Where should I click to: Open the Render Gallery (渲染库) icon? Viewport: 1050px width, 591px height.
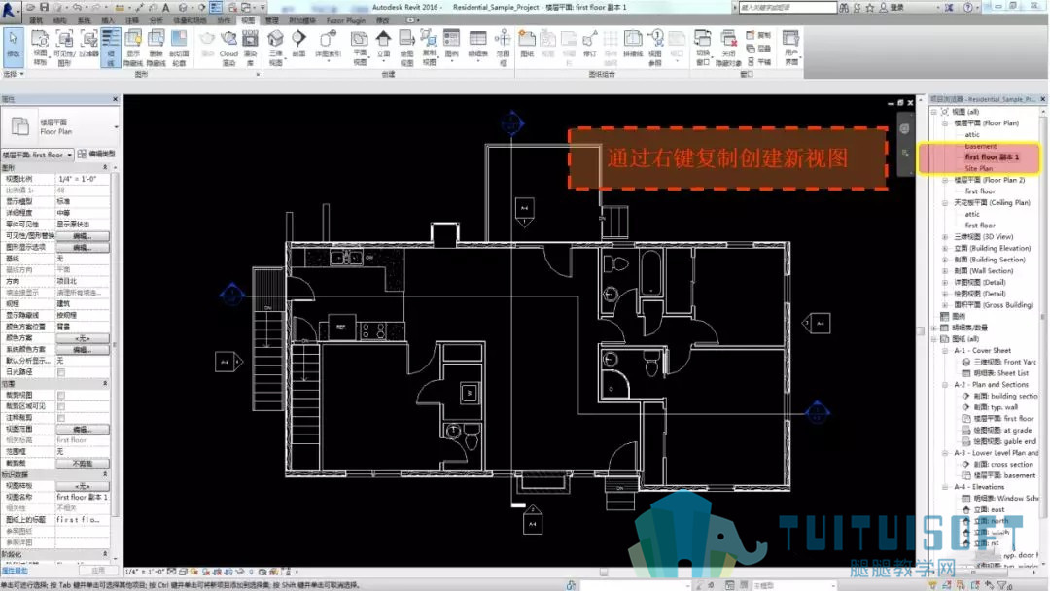(250, 47)
